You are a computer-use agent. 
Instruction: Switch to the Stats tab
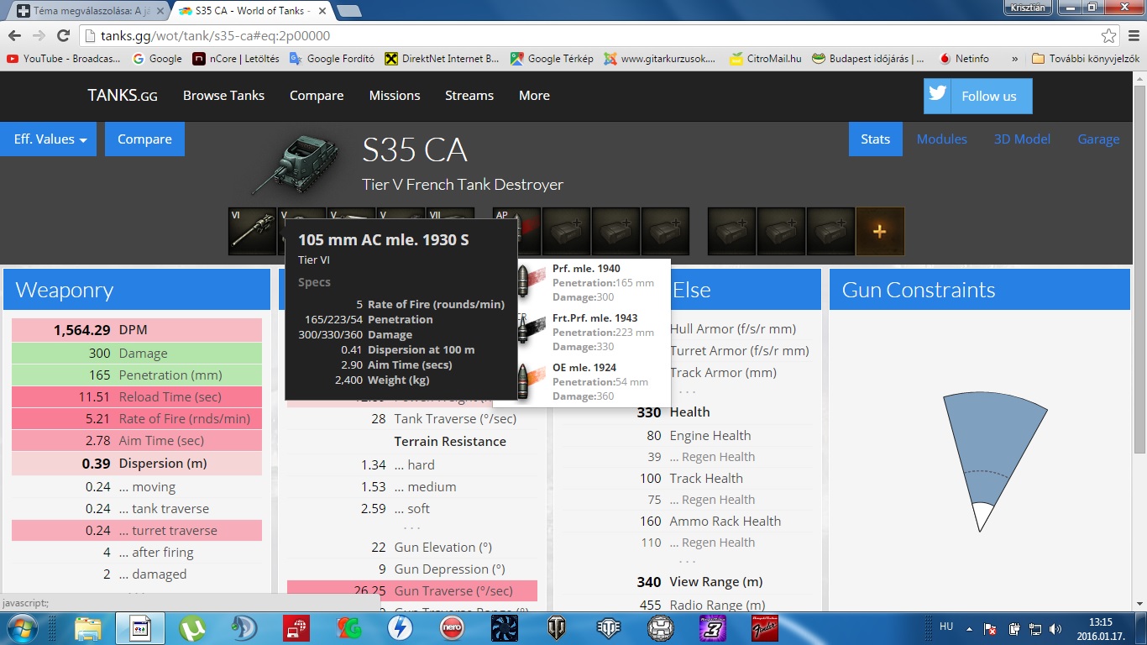[x=875, y=139]
